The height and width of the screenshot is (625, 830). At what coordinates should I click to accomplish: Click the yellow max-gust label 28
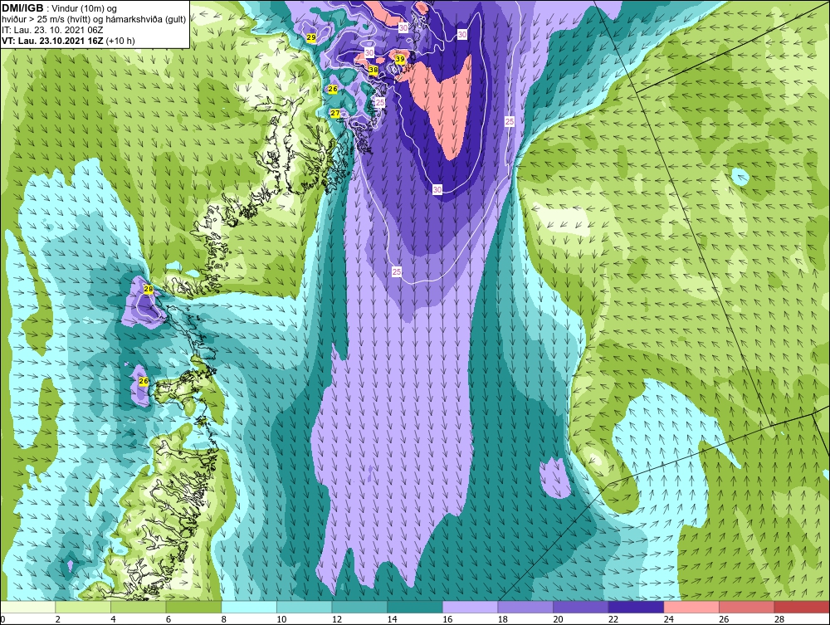click(149, 289)
